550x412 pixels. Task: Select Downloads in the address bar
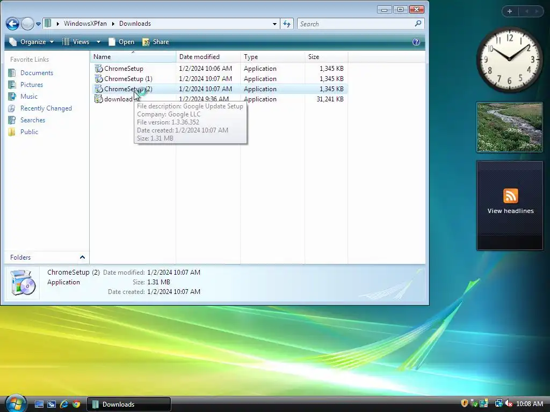135,24
